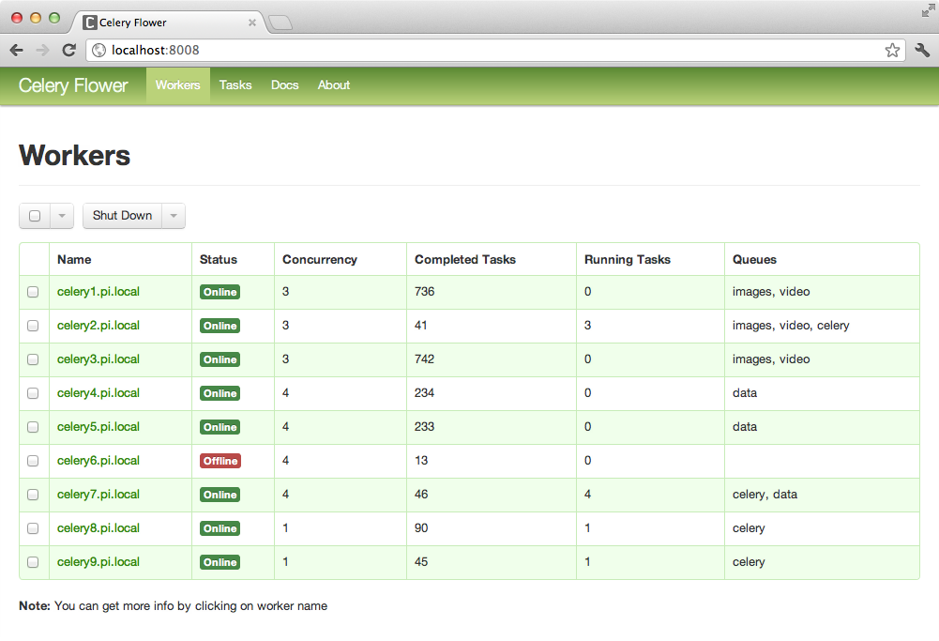Open the Workers navigation tab

[x=178, y=85]
